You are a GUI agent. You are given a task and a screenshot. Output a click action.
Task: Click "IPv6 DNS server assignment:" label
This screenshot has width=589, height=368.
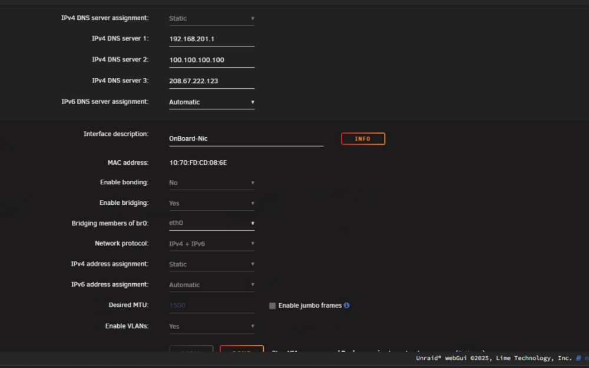[105, 101]
